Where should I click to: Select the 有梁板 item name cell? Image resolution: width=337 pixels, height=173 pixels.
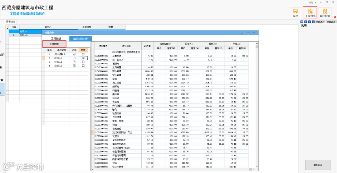click(x=127, y=102)
